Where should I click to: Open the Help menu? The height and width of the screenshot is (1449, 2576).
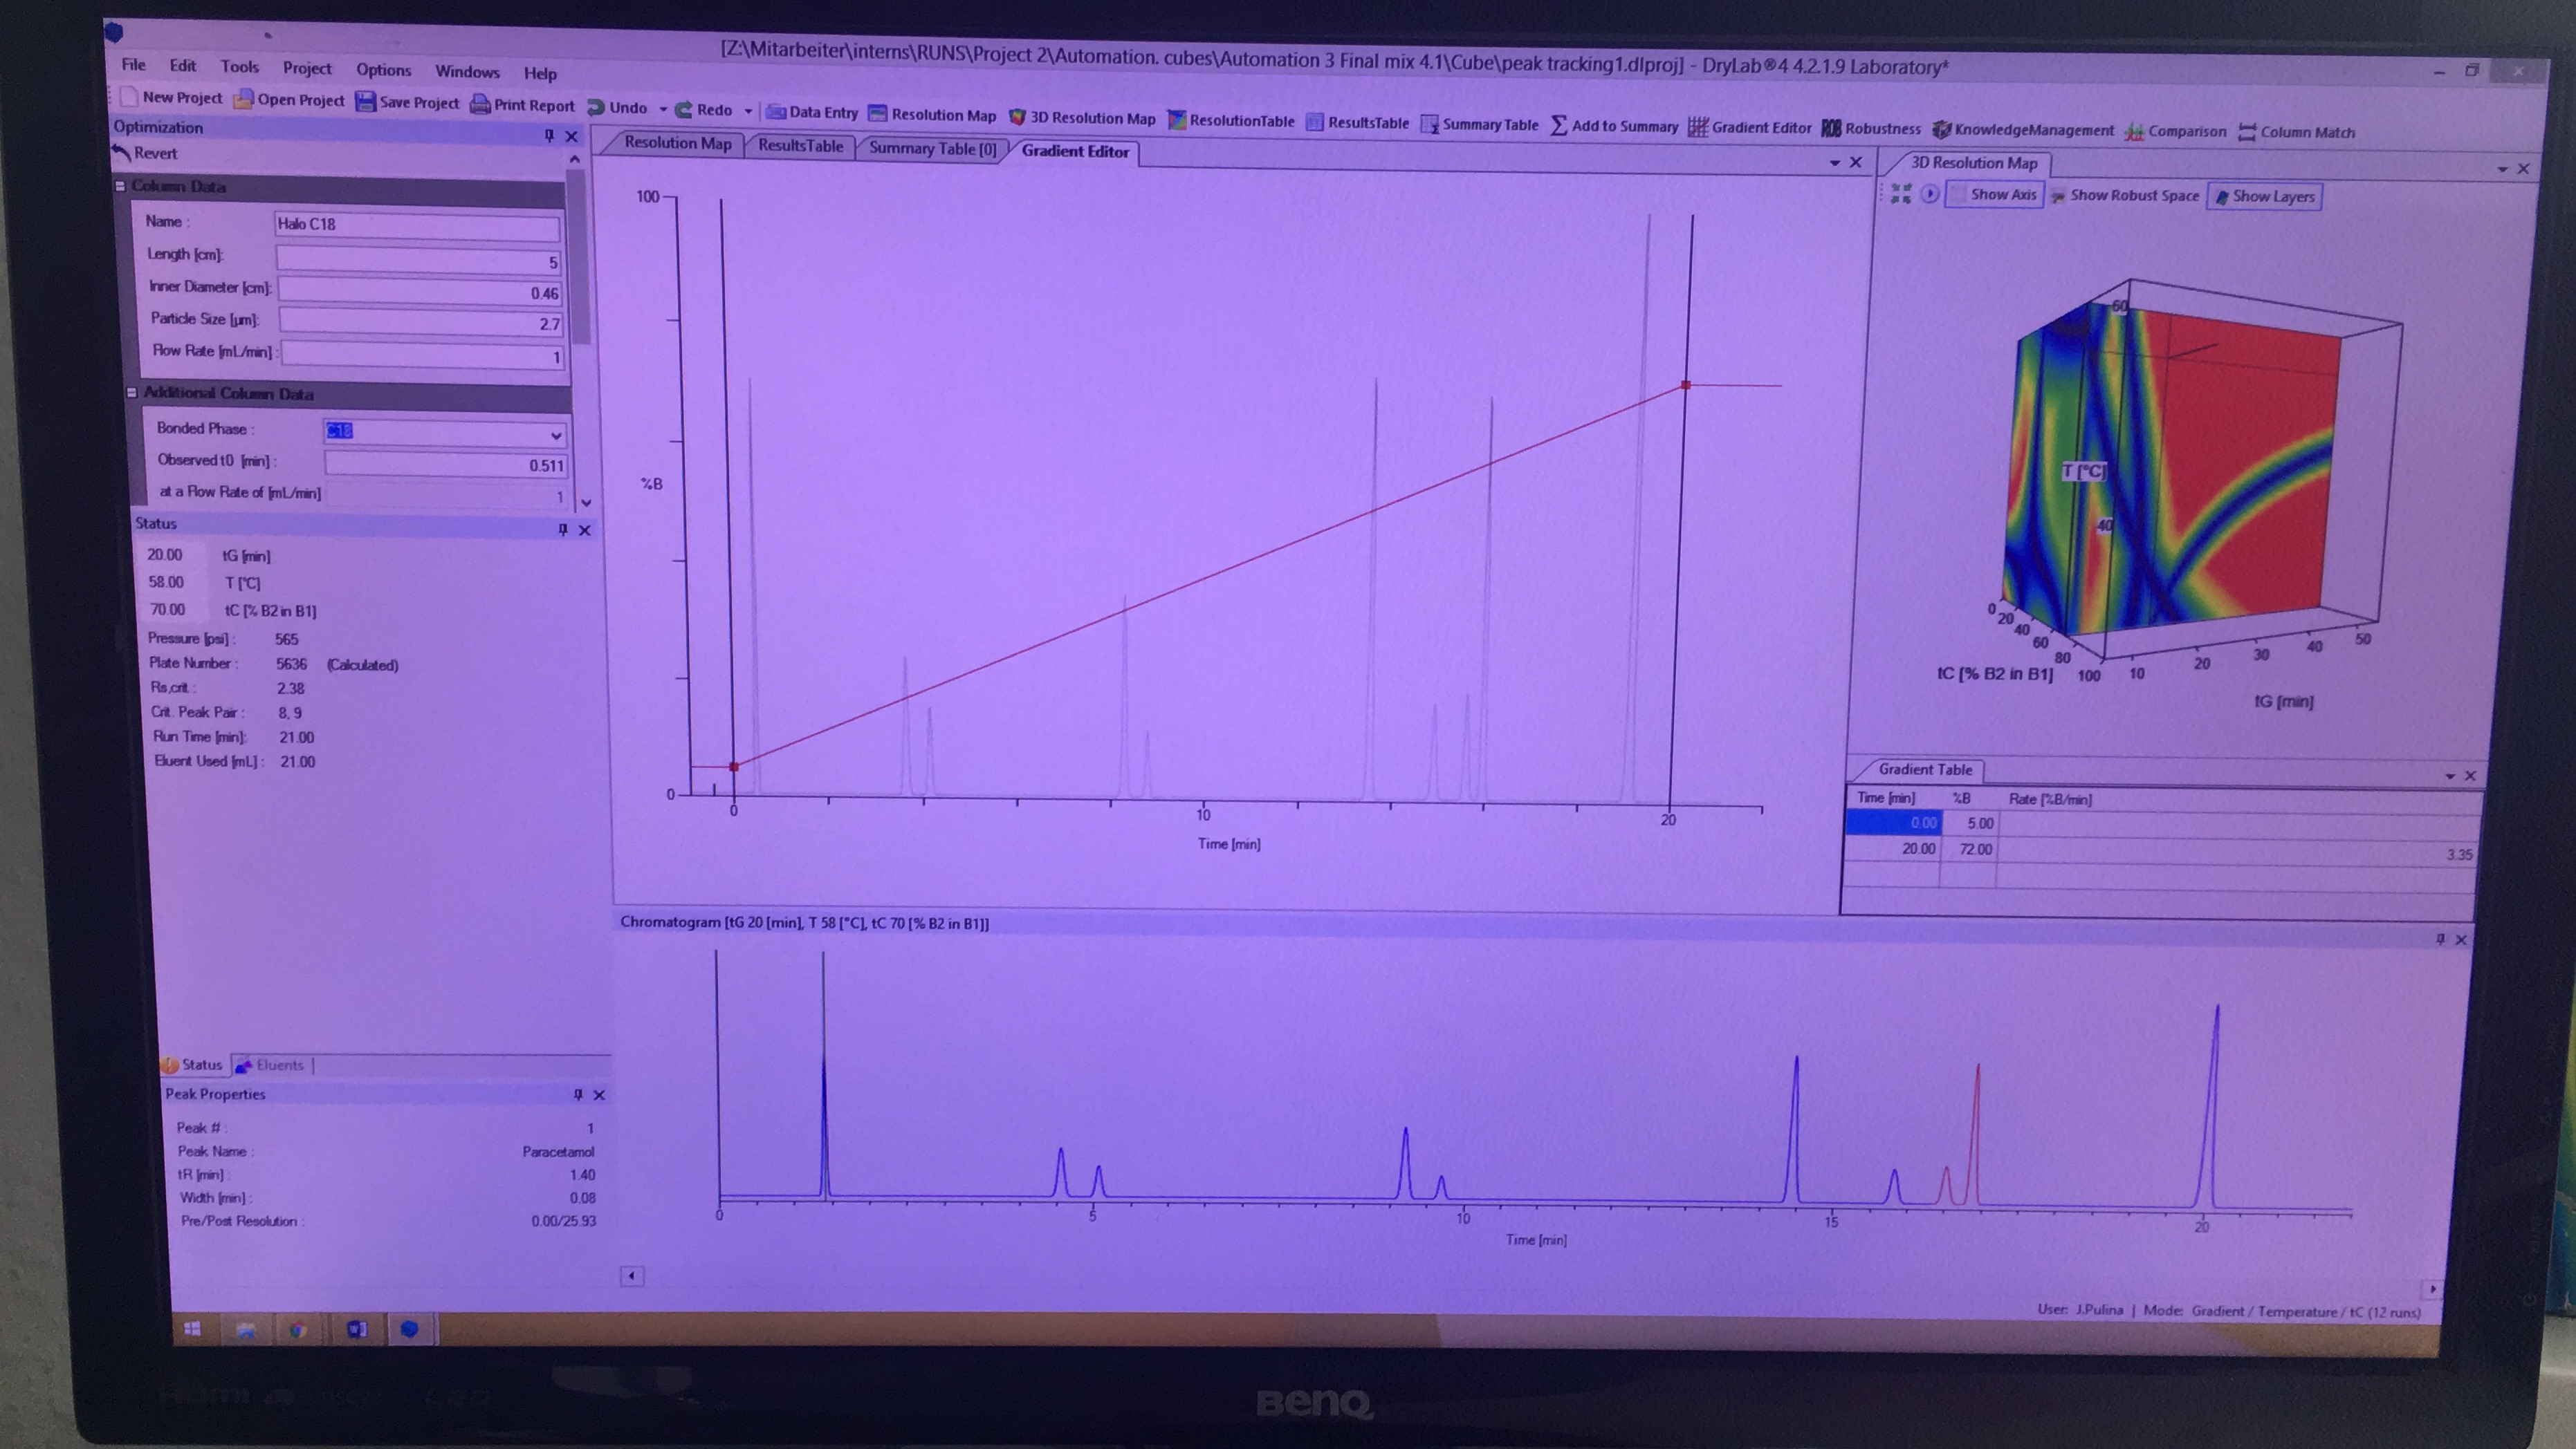click(x=540, y=74)
